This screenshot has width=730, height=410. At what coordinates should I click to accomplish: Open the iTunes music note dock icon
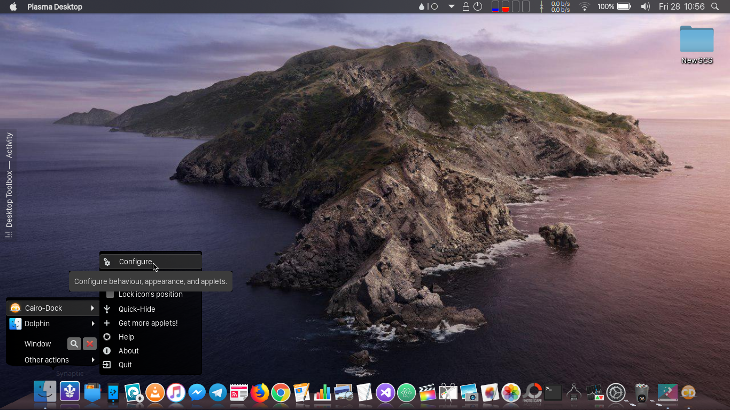[x=176, y=393]
